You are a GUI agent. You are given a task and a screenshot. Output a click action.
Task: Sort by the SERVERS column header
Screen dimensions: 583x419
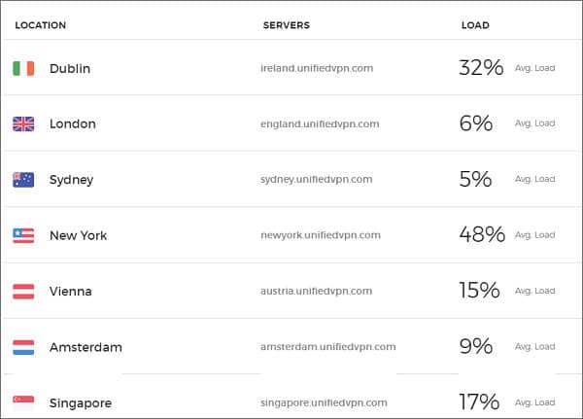286,25
